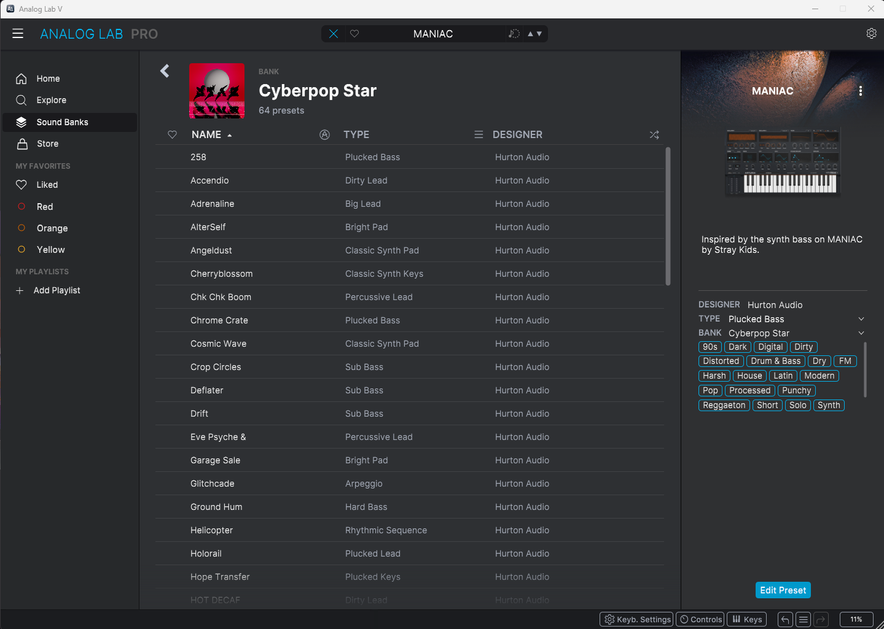The image size is (884, 629).
Task: Select the 258 preset row
Action: [410, 157]
